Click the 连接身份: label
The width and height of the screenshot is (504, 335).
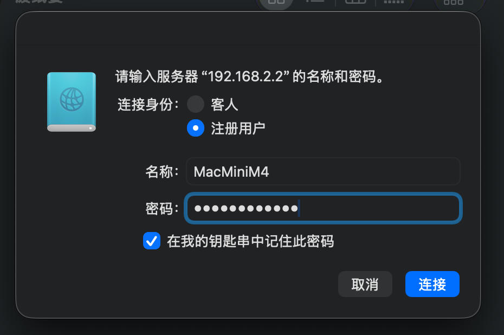tap(148, 105)
